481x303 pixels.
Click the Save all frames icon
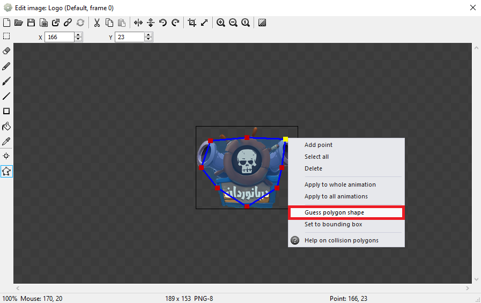(x=43, y=23)
